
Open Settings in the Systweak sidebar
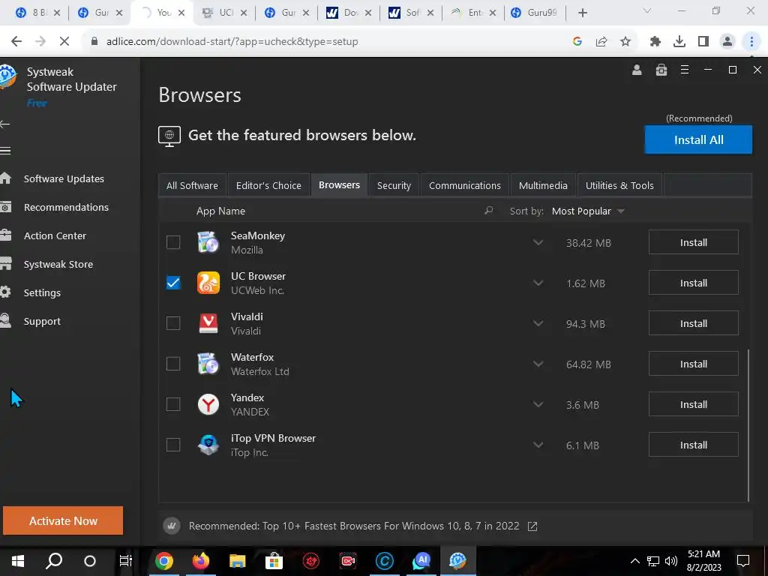pyautogui.click(x=42, y=293)
